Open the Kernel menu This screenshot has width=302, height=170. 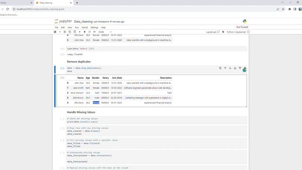(84, 27)
